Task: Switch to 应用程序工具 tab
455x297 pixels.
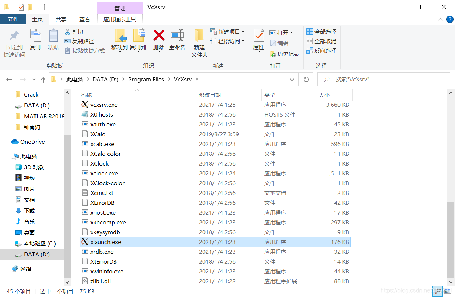Action: (120, 19)
